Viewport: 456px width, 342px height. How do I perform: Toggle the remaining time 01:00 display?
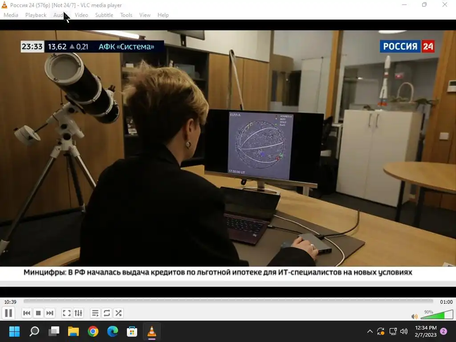tap(446, 302)
